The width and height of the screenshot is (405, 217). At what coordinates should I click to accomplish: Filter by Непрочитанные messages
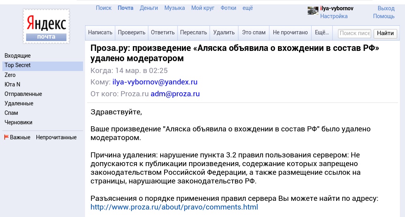[56, 137]
